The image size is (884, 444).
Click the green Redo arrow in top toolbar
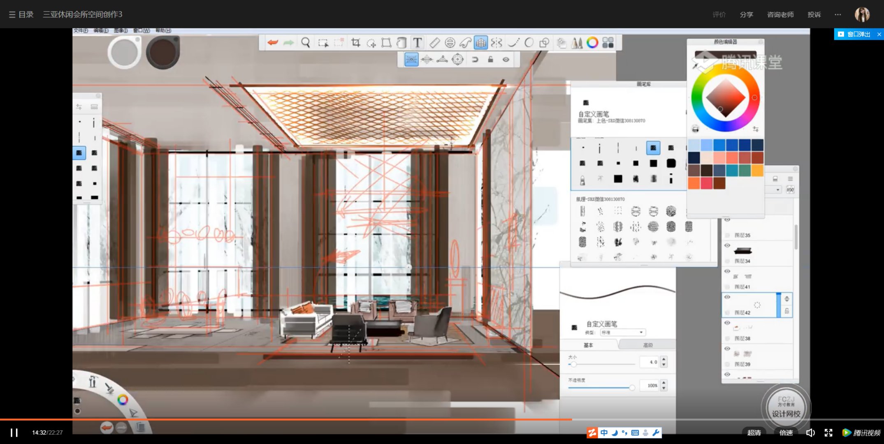(288, 42)
